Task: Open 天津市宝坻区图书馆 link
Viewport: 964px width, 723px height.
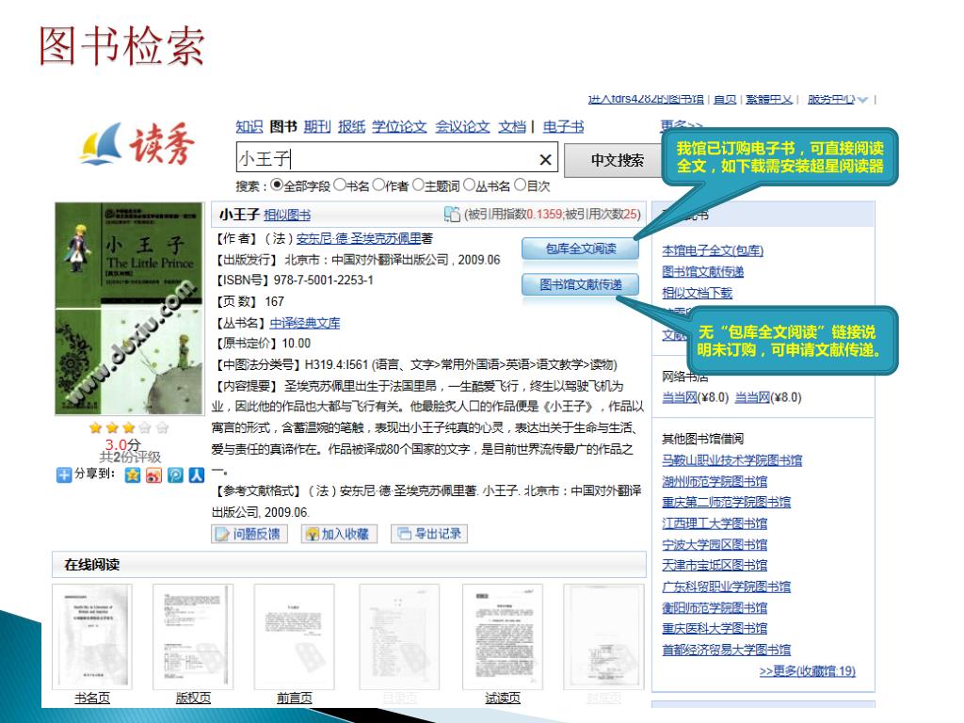Action: pos(715,565)
